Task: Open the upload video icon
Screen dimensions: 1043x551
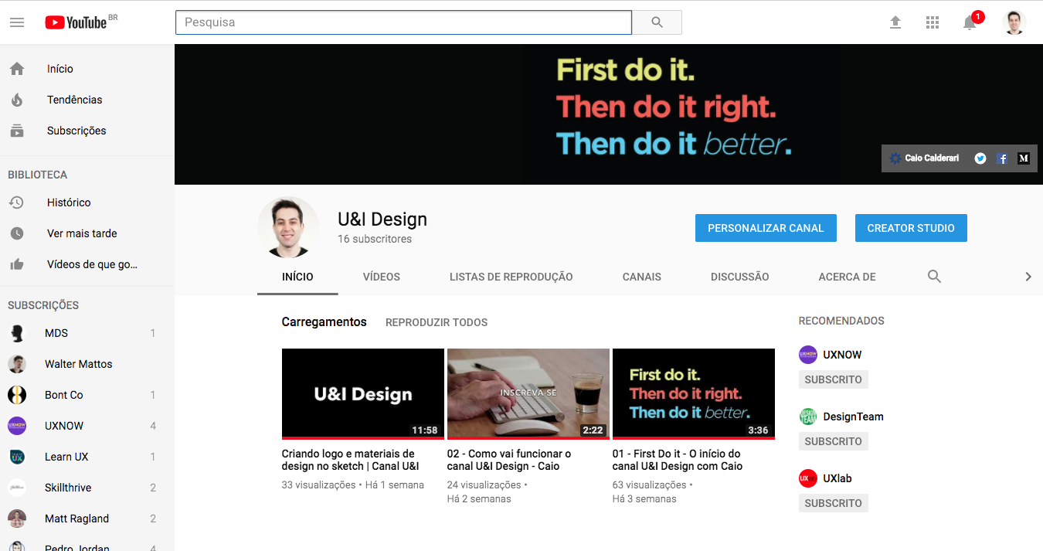Action: (895, 22)
